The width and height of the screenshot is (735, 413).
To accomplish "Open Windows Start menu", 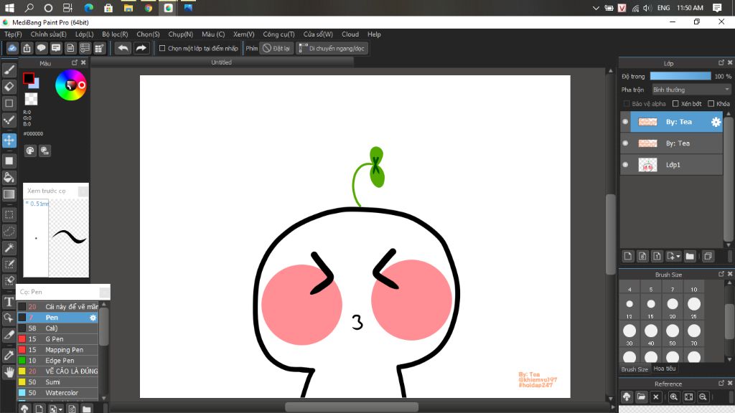I will [9, 8].
